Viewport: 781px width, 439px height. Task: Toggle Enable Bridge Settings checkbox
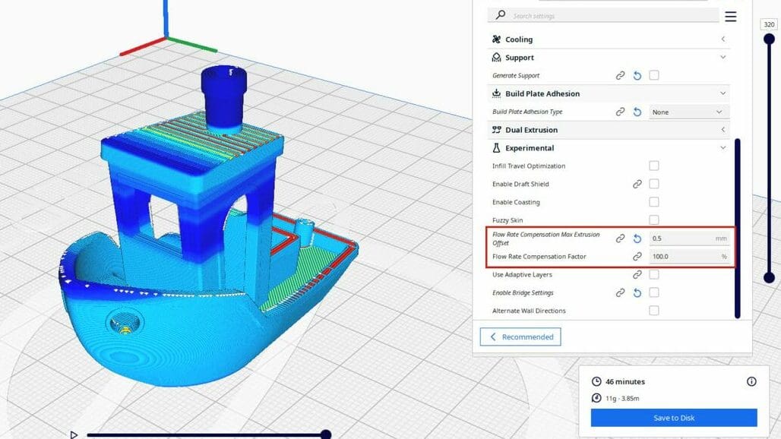(x=654, y=292)
